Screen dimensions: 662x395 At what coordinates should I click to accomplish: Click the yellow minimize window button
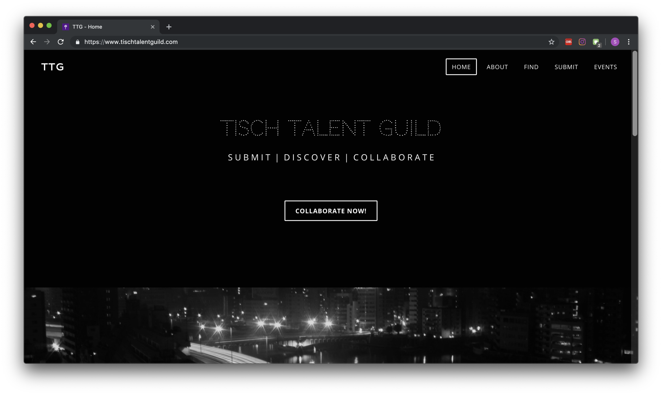click(41, 25)
